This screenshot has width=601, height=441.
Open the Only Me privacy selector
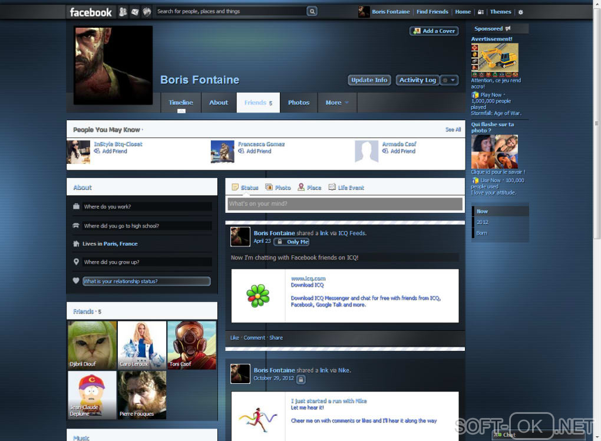pos(291,242)
